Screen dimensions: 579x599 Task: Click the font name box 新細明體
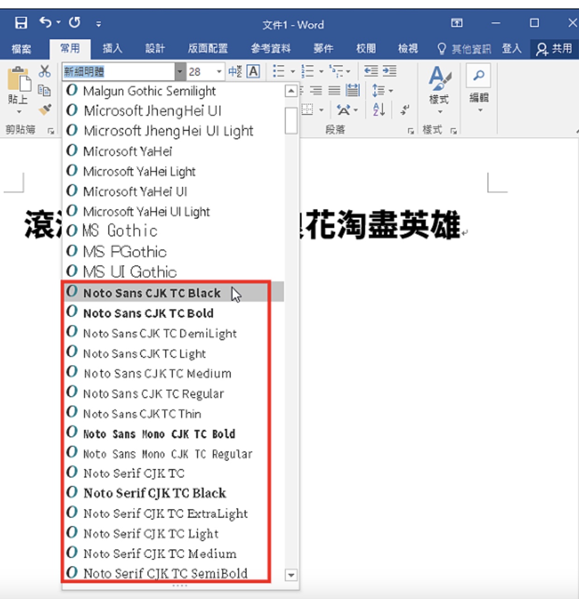[x=118, y=71]
